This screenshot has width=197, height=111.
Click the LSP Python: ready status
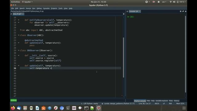(x=90, y=104)
